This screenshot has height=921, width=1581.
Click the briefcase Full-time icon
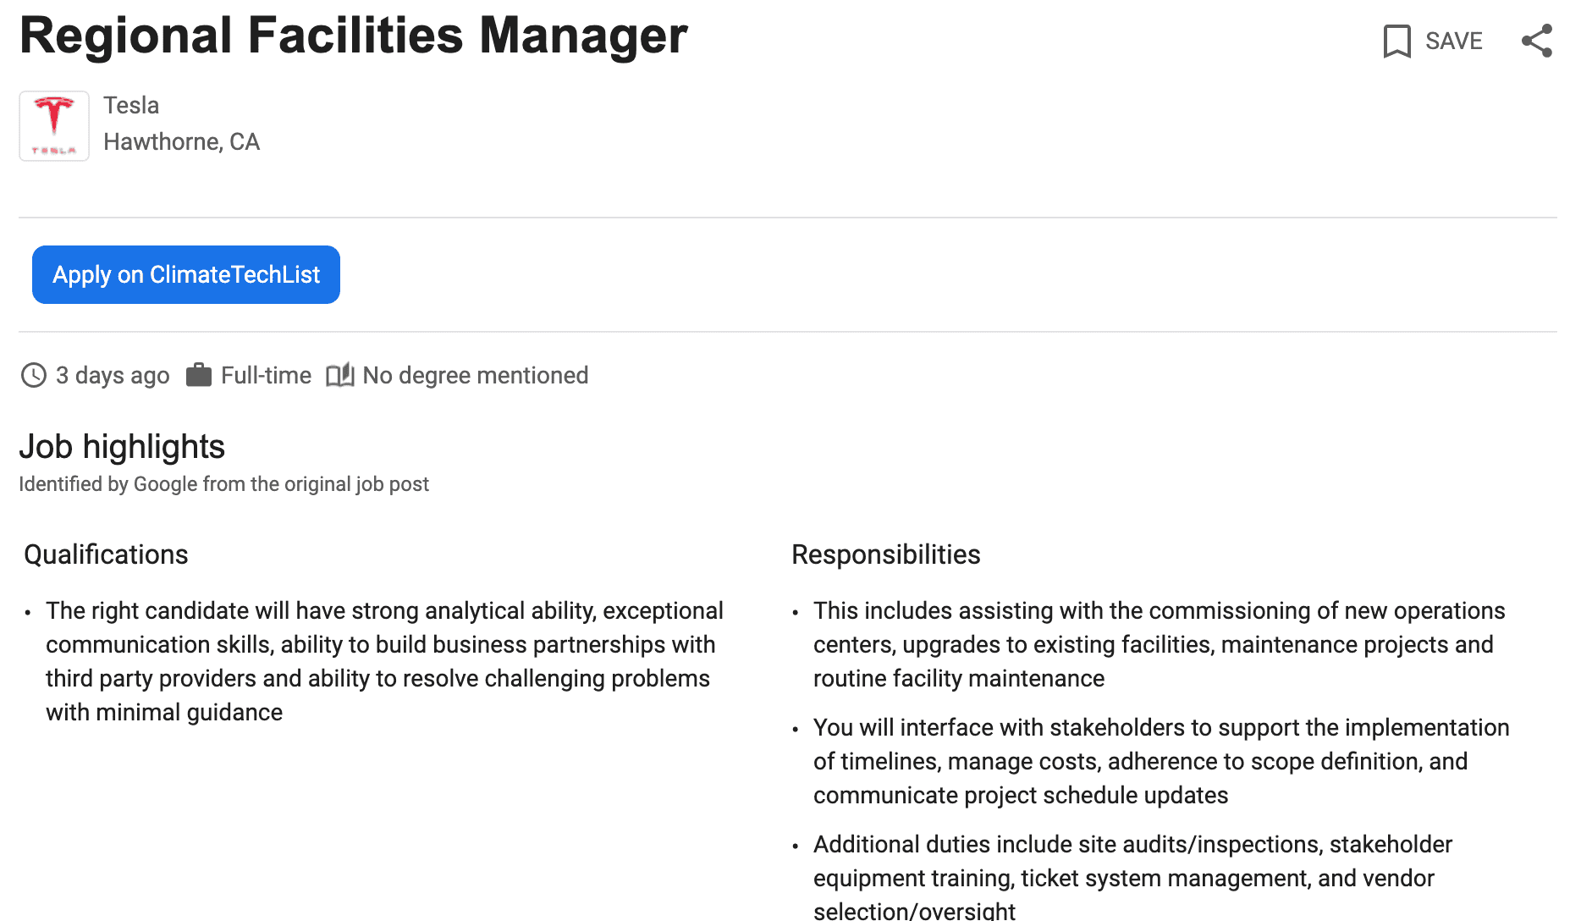[x=199, y=374]
